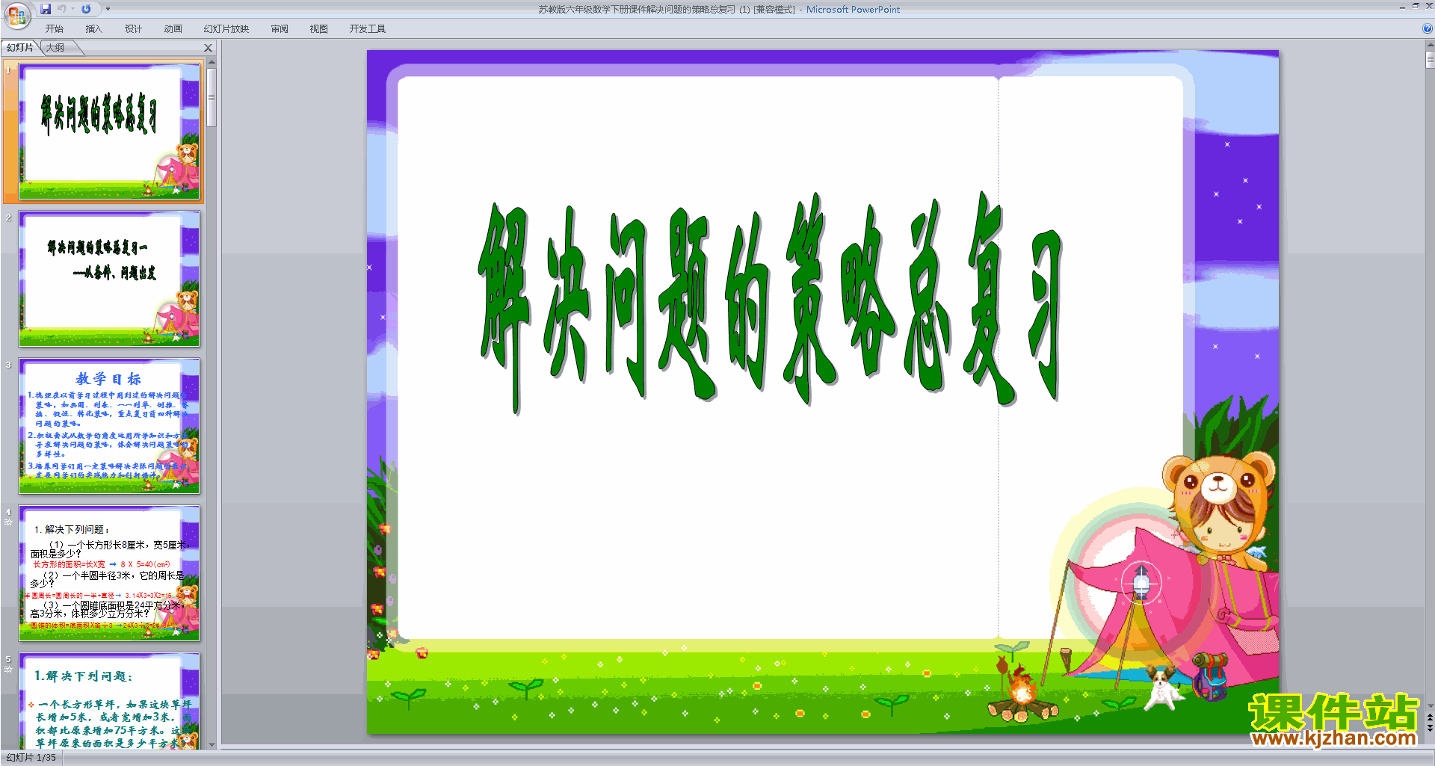Select slide 1 thumbnail in the panel
The image size is (1435, 766).
(x=109, y=132)
